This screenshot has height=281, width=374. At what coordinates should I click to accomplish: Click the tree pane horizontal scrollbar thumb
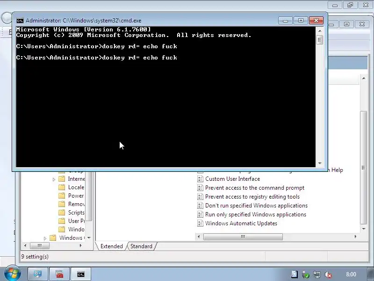point(40,245)
